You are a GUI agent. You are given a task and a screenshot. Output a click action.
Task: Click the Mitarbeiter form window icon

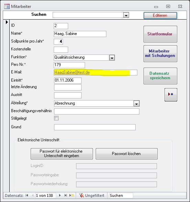7,7
